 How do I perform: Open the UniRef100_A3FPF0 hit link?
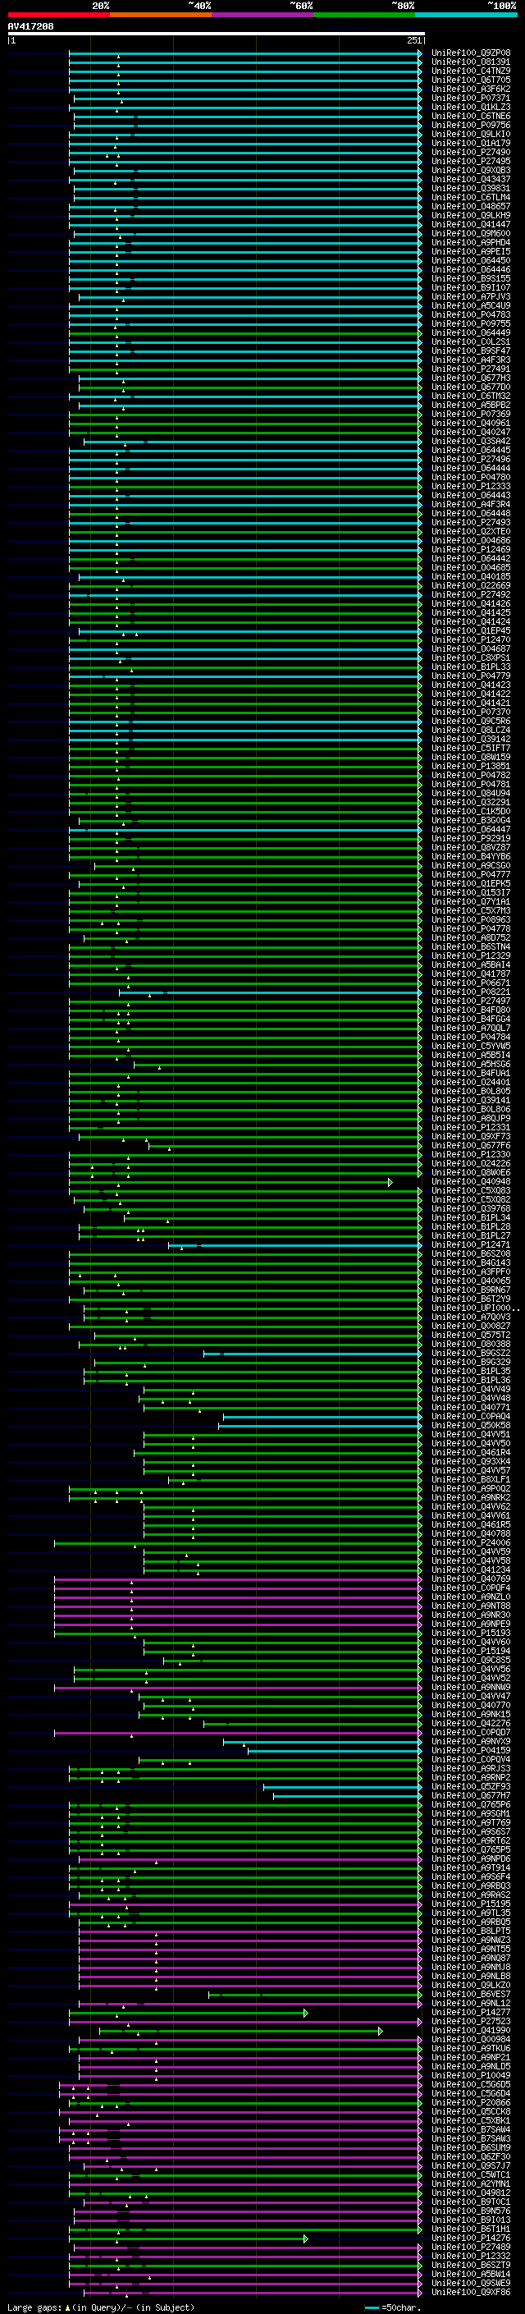(471, 1272)
